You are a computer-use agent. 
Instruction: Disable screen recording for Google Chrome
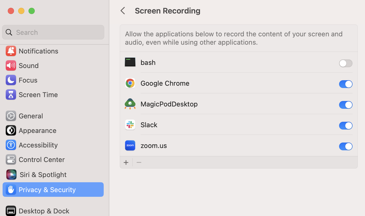pos(346,84)
